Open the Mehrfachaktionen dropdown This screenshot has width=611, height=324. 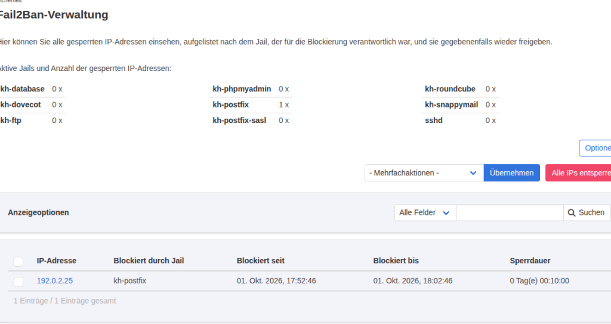coord(424,172)
